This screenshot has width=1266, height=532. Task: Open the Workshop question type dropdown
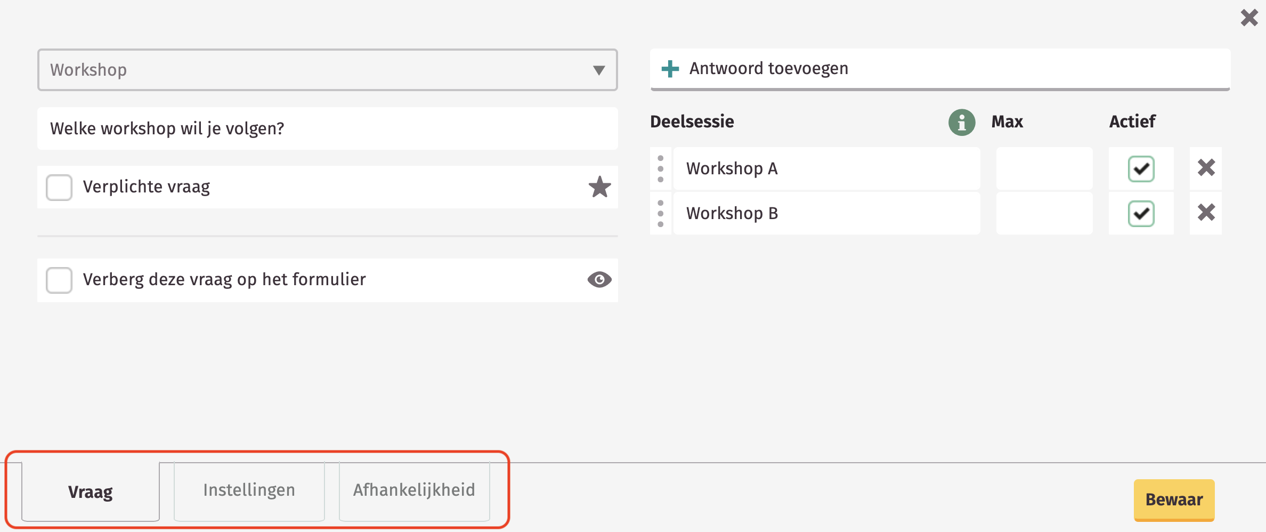click(327, 70)
